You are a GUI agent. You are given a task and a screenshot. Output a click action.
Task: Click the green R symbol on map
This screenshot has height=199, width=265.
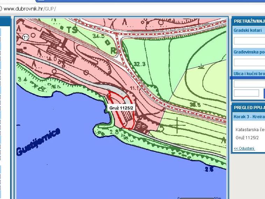click(113, 50)
